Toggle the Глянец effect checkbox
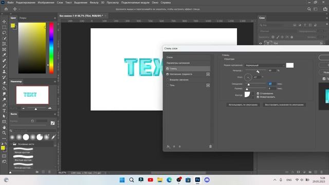The width and height of the screenshot is (329, 185). (x=168, y=68)
